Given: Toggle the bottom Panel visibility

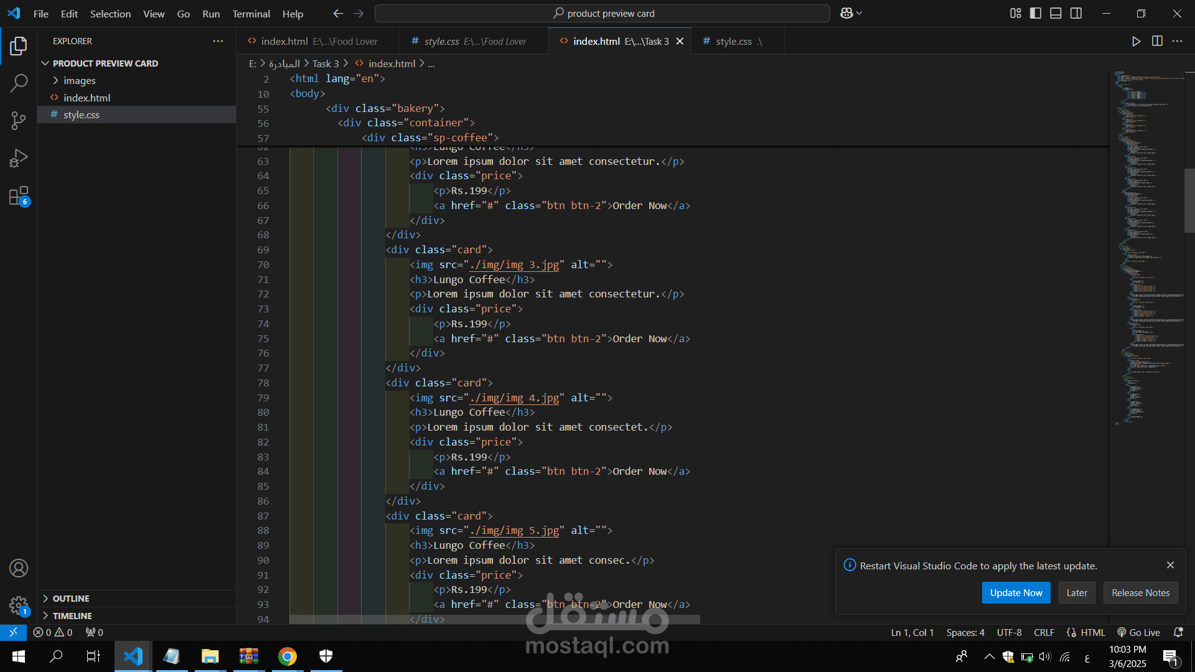Looking at the screenshot, I should (1056, 13).
